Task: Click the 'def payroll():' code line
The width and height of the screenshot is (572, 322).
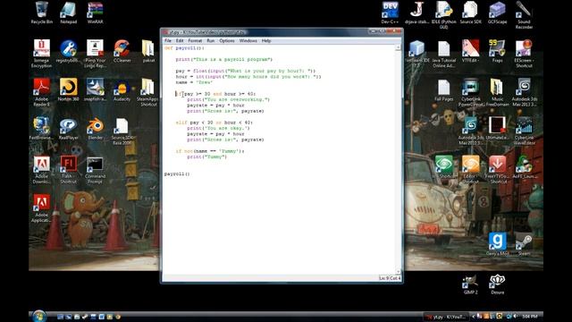Action: (184, 47)
